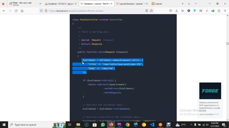The image size is (229, 128).
Task: Click 'public function store(Request $request)' line
Action: pyautogui.click(x=103, y=52)
